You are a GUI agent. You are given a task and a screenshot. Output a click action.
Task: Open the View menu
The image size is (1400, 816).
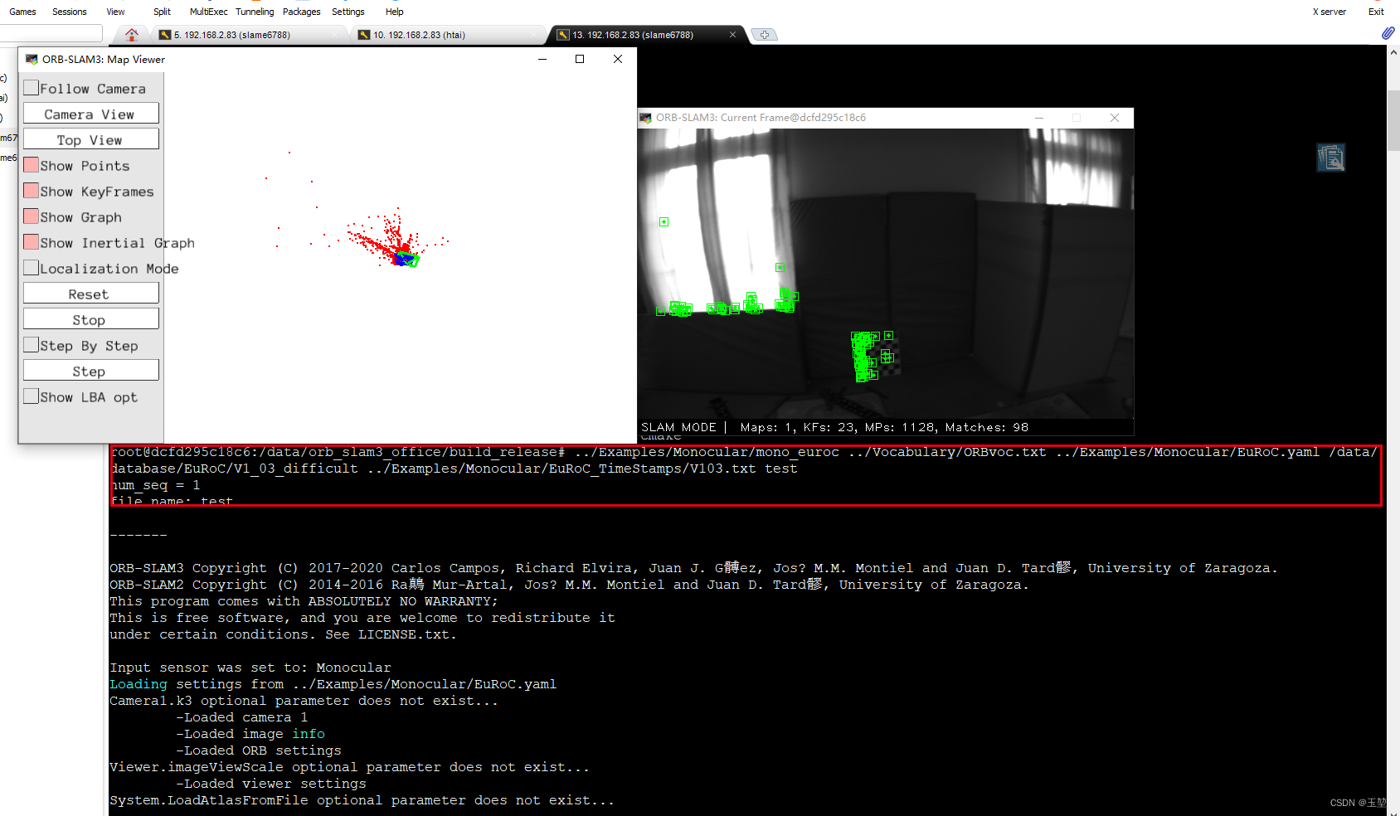point(115,12)
